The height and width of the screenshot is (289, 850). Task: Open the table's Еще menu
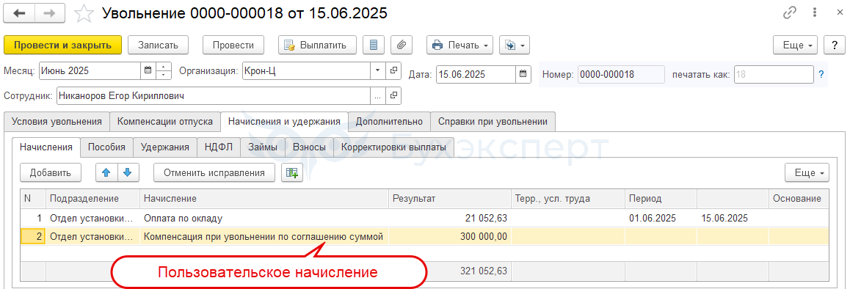coord(807,172)
